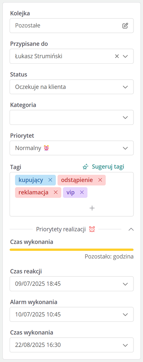This screenshot has height=362, width=143.
Task: Remove the odstąpienie tag
Action: (x=100, y=180)
